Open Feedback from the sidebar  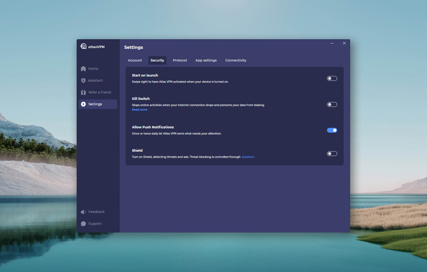pyautogui.click(x=98, y=212)
